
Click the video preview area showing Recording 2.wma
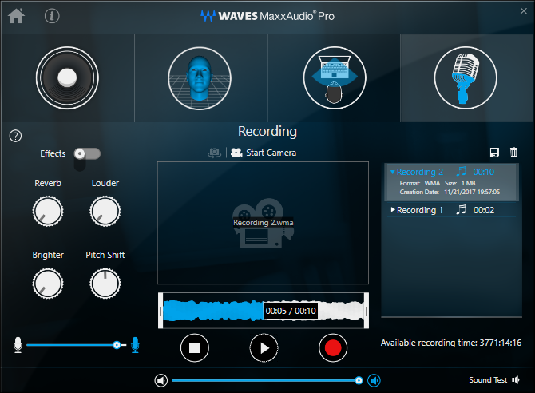(x=263, y=223)
